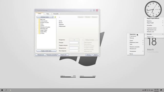164x92 pixels.
Task: Click the Circle Launcher folder icon
Action: [39, 21]
